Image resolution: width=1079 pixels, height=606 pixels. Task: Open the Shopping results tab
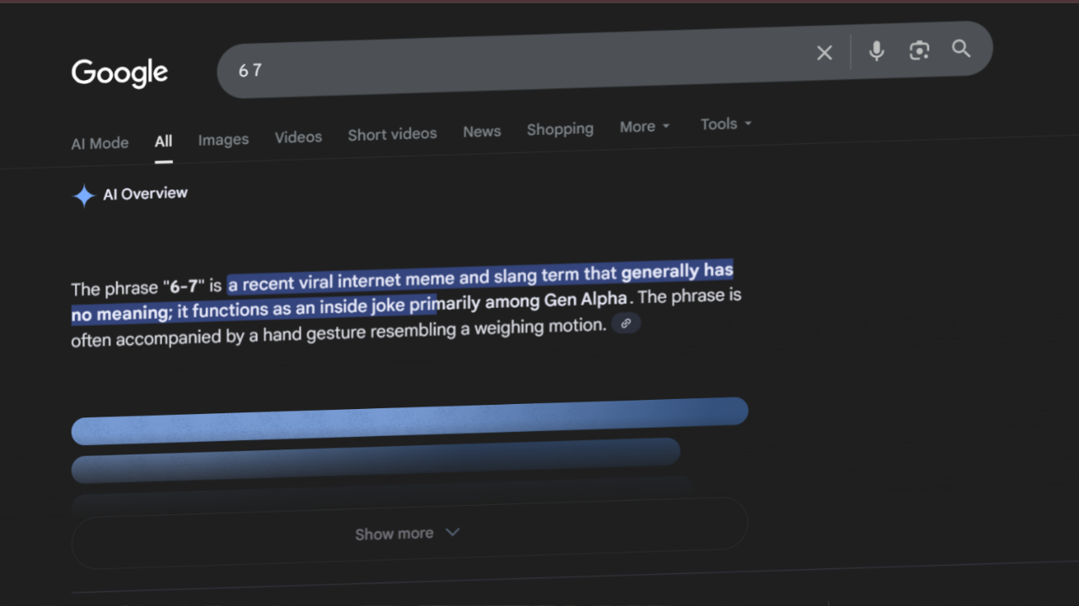[x=560, y=129]
